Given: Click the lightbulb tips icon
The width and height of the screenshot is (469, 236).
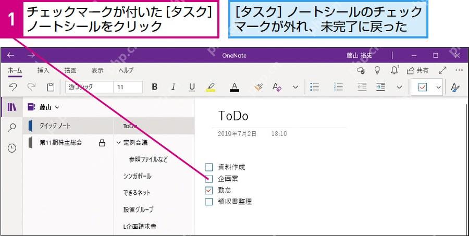Looking at the screenshot, I should [377, 70].
